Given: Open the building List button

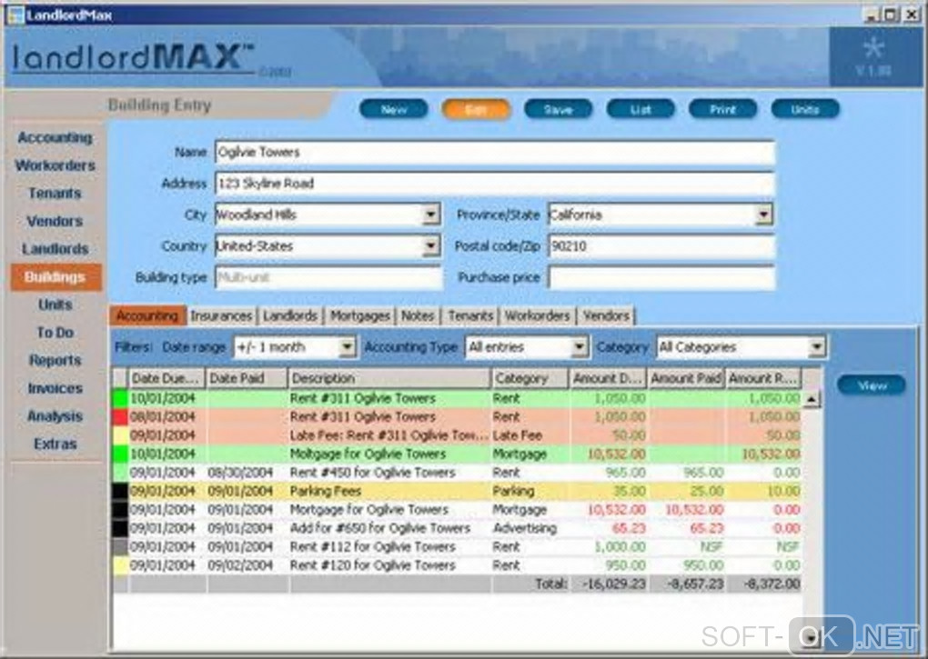Looking at the screenshot, I should pyautogui.click(x=641, y=109).
